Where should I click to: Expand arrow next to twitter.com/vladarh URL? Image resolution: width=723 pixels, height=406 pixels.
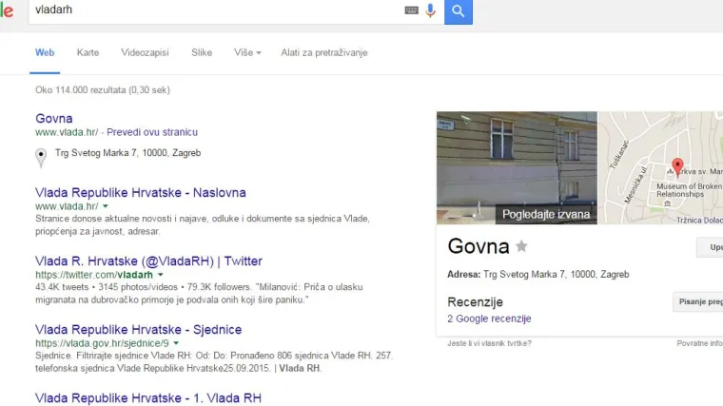(161, 274)
